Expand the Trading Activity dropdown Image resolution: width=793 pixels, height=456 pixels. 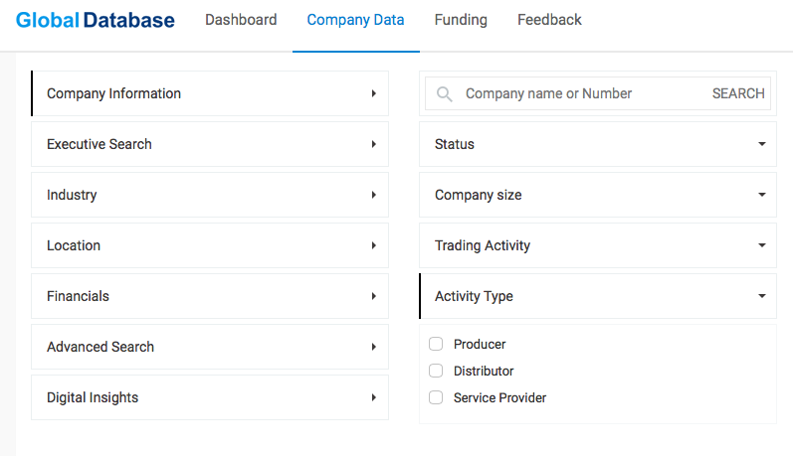(761, 245)
